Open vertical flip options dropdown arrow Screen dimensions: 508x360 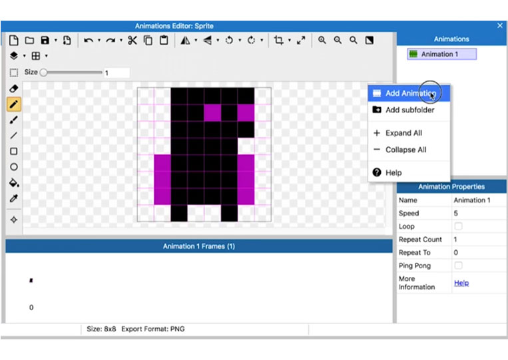click(218, 41)
